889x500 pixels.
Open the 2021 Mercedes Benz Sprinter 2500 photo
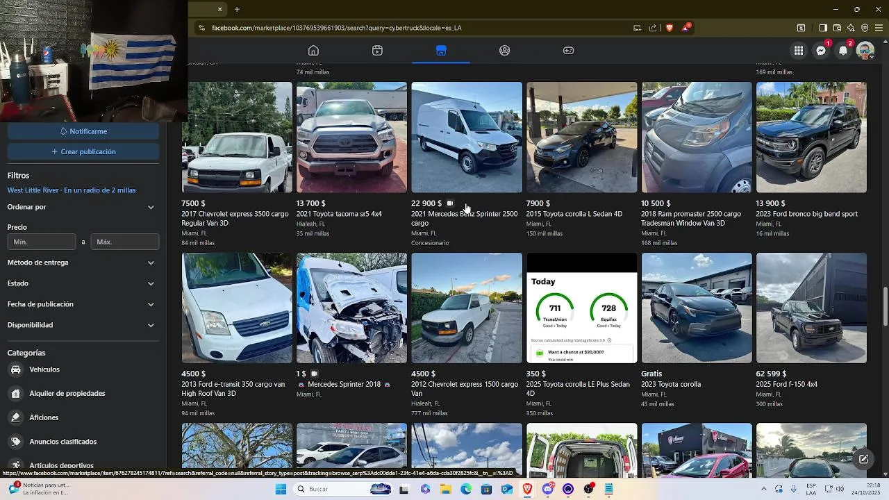[467, 137]
